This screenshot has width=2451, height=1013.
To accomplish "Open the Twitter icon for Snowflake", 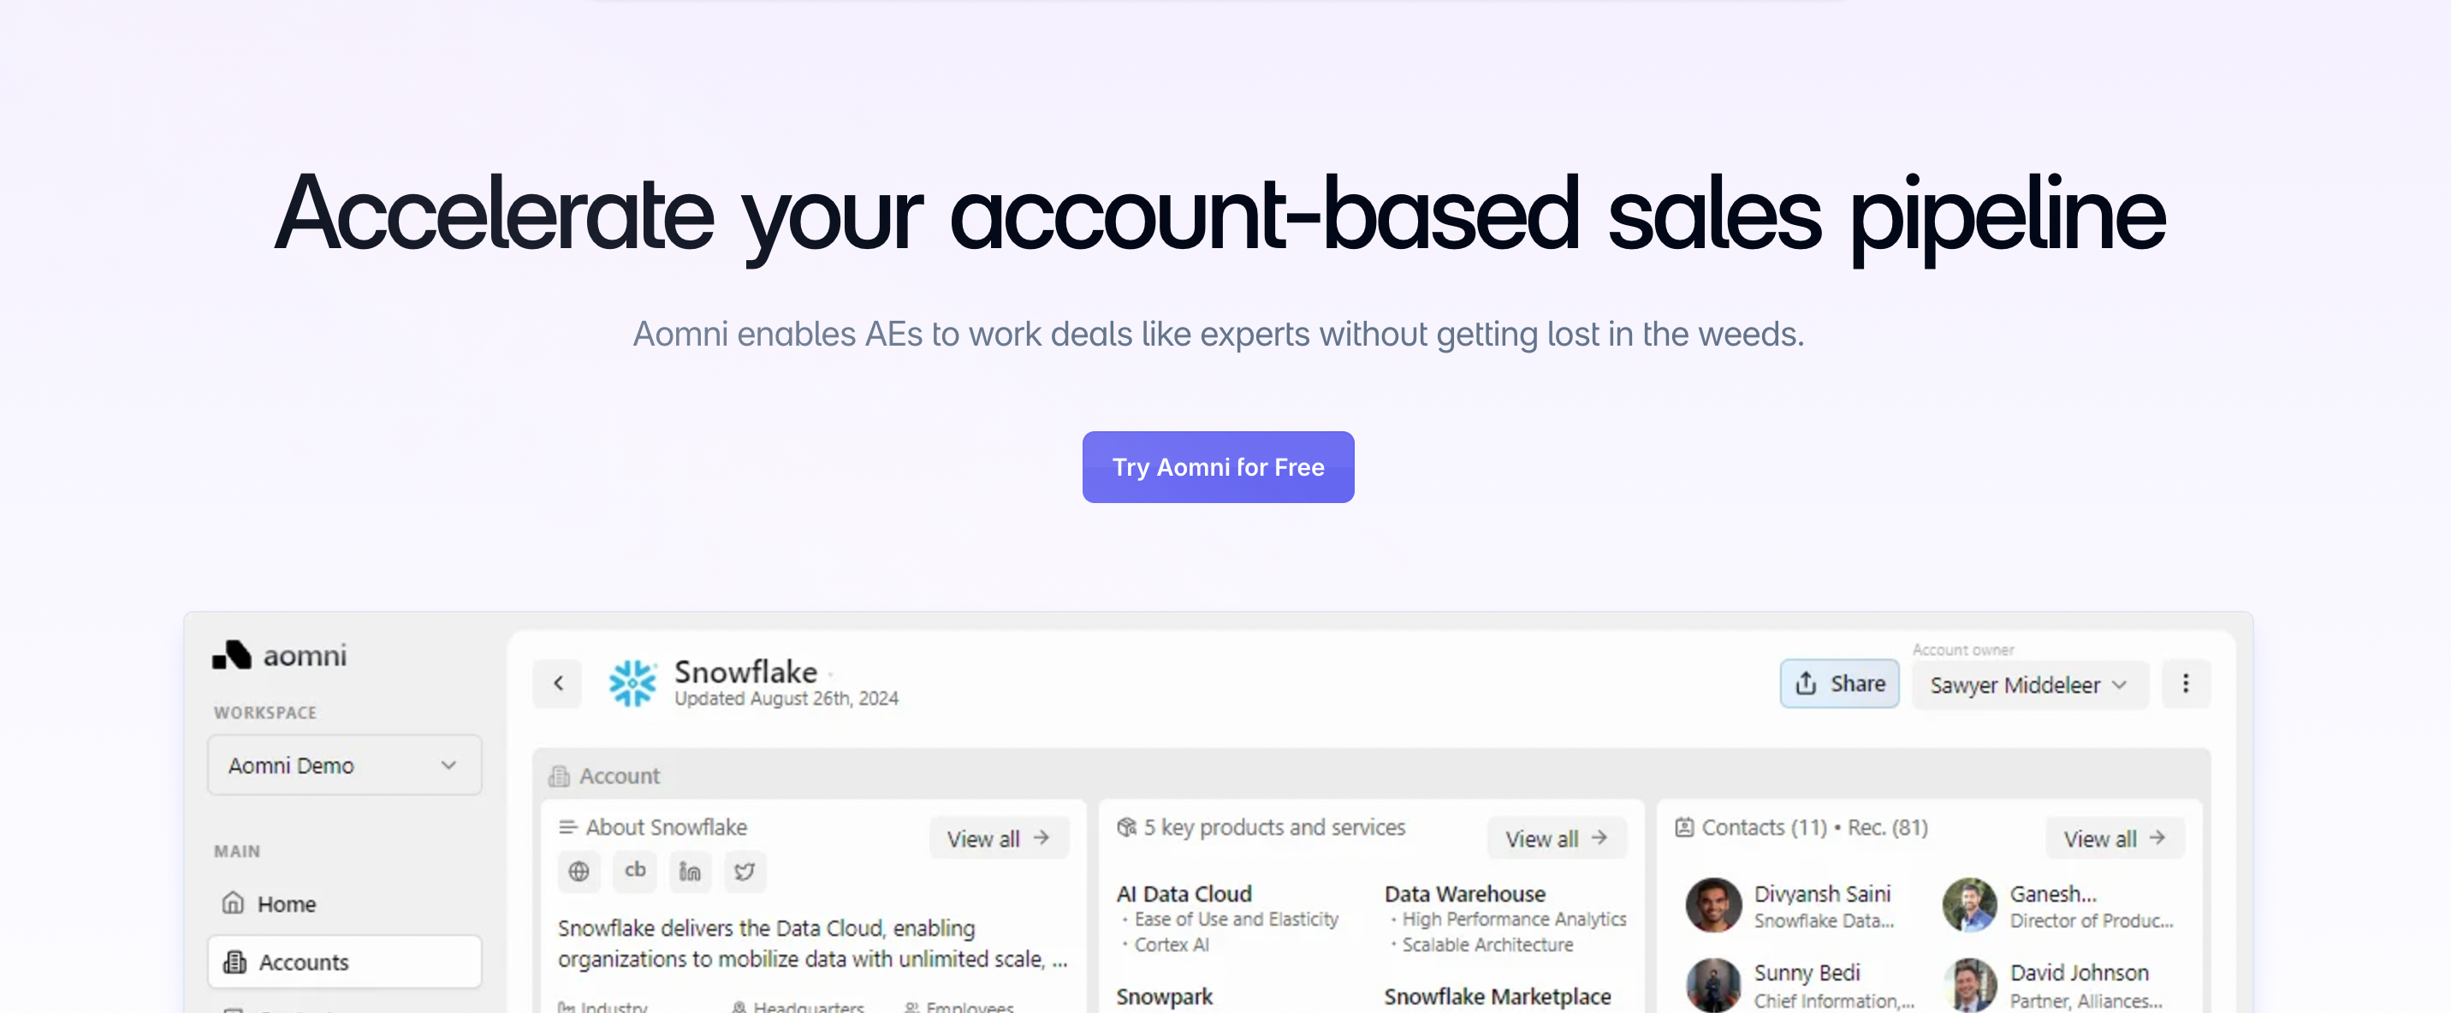I will 744,871.
